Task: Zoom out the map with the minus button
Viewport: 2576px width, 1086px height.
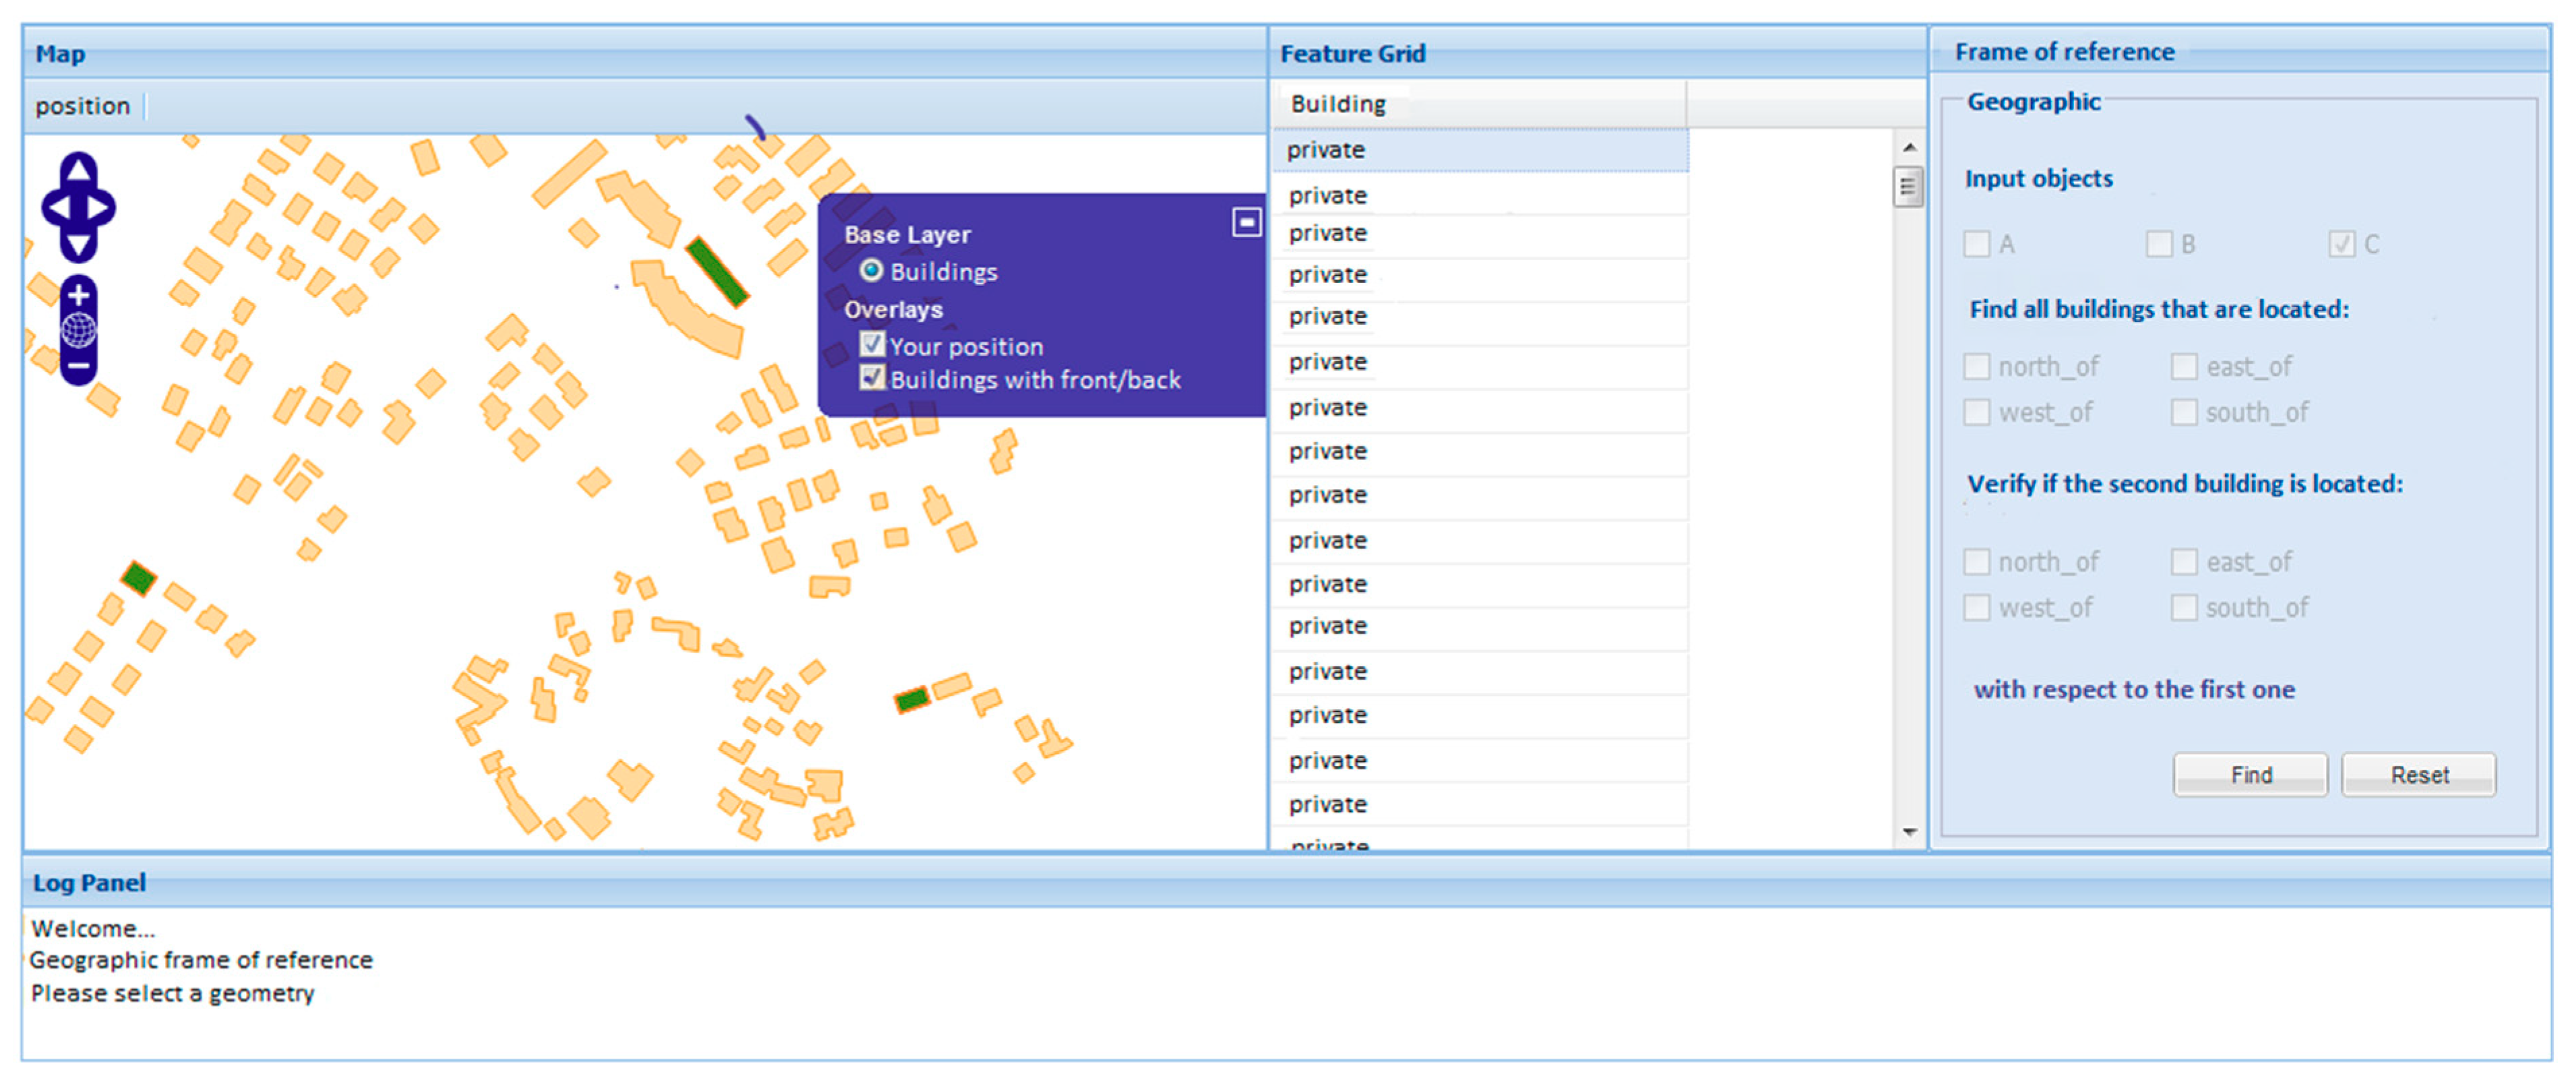Action: [x=78, y=367]
